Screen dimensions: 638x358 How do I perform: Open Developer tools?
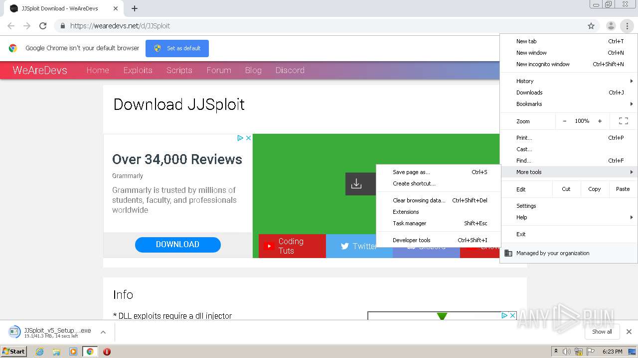click(x=439, y=240)
